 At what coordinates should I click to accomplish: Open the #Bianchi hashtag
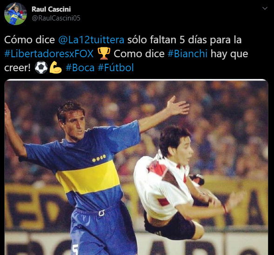[187, 54]
